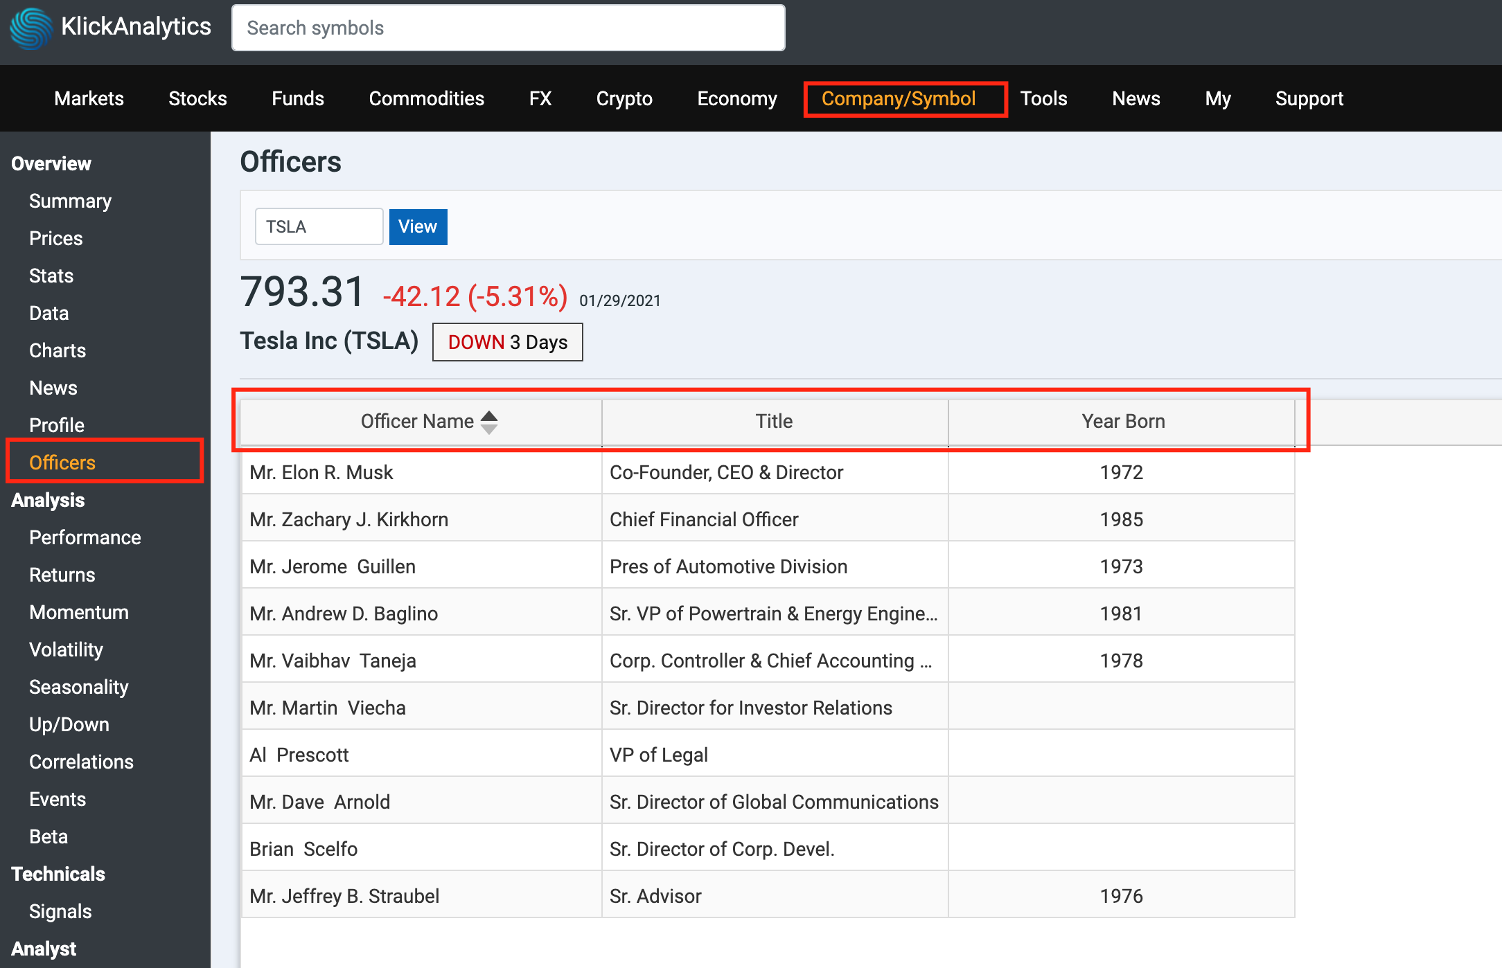Click the KlickAnalytics brand name
The image size is (1502, 968).
tap(136, 26)
